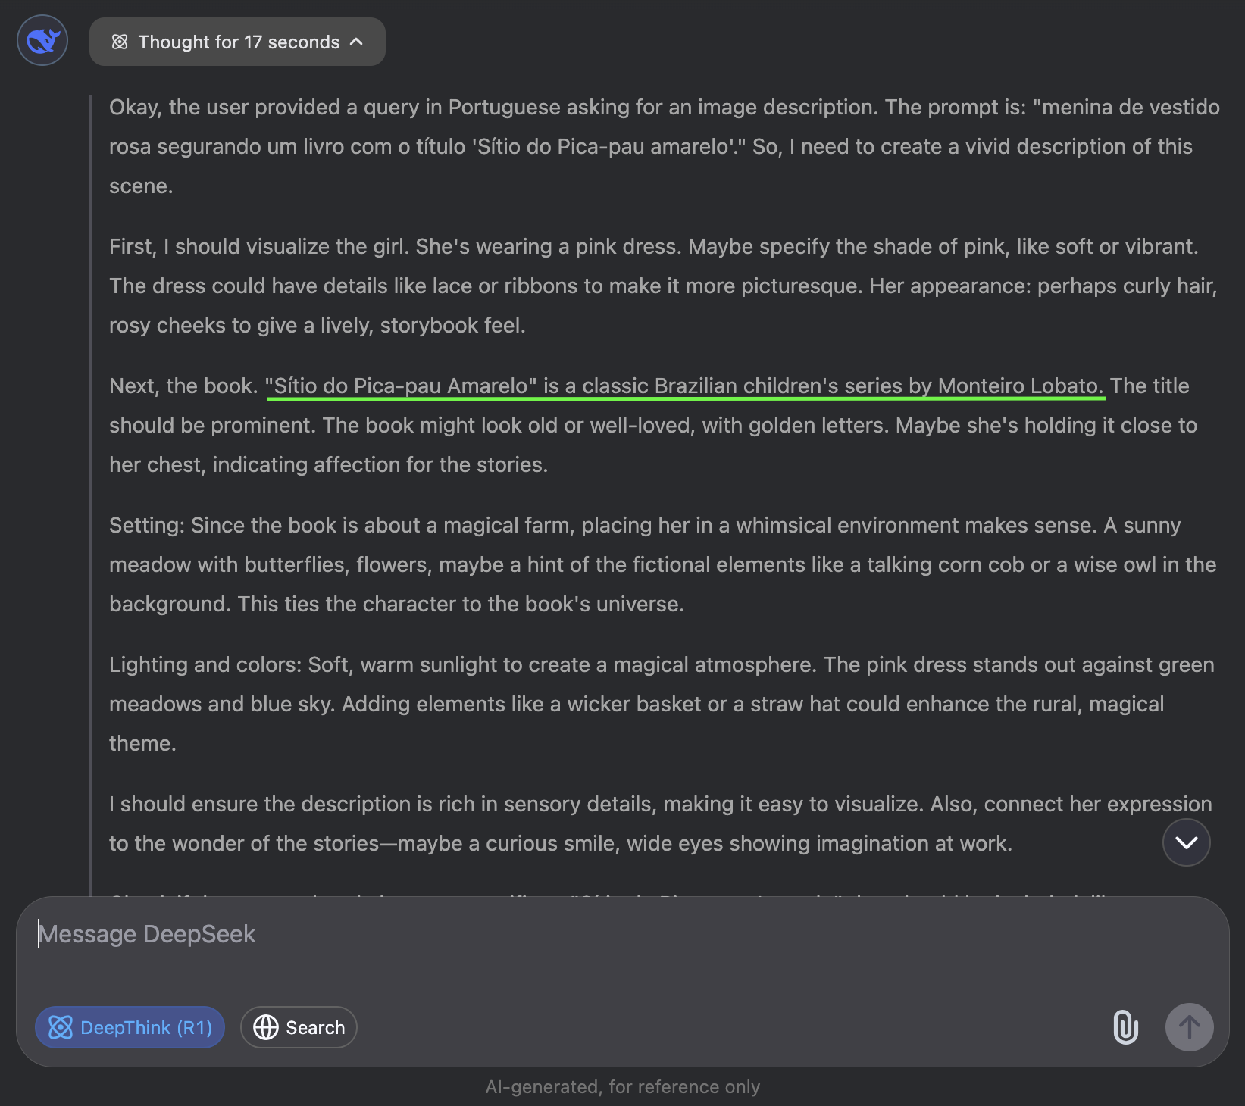Send message with the up-arrow button
The height and width of the screenshot is (1106, 1245).
point(1189,1027)
